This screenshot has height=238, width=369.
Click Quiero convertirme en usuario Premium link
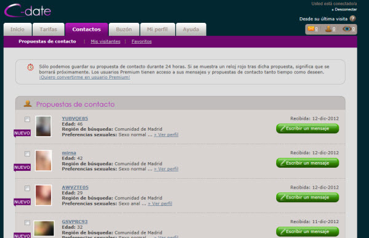pyautogui.click(x=84, y=77)
